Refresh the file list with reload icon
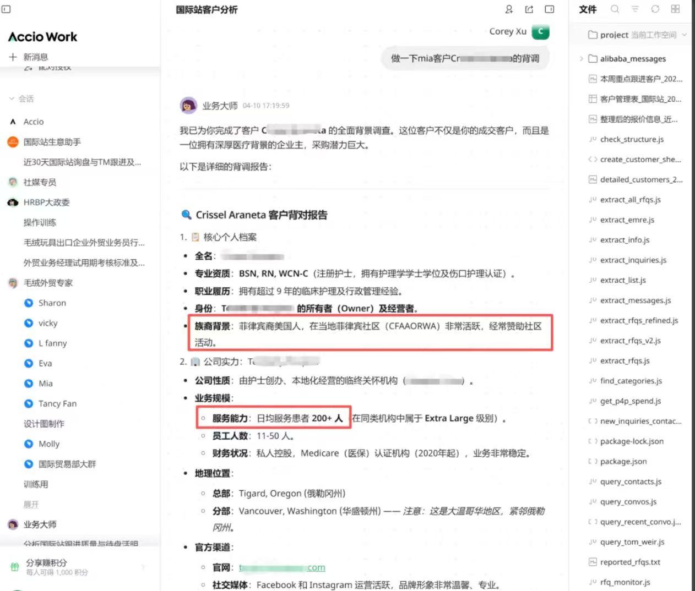The image size is (695, 591). 655,9
